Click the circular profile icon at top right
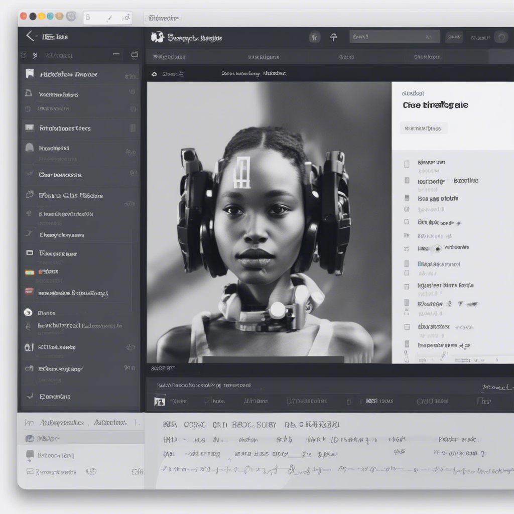 (500, 37)
